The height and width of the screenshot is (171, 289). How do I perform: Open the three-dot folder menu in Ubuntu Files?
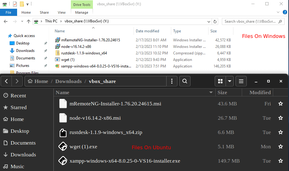pos(172,81)
